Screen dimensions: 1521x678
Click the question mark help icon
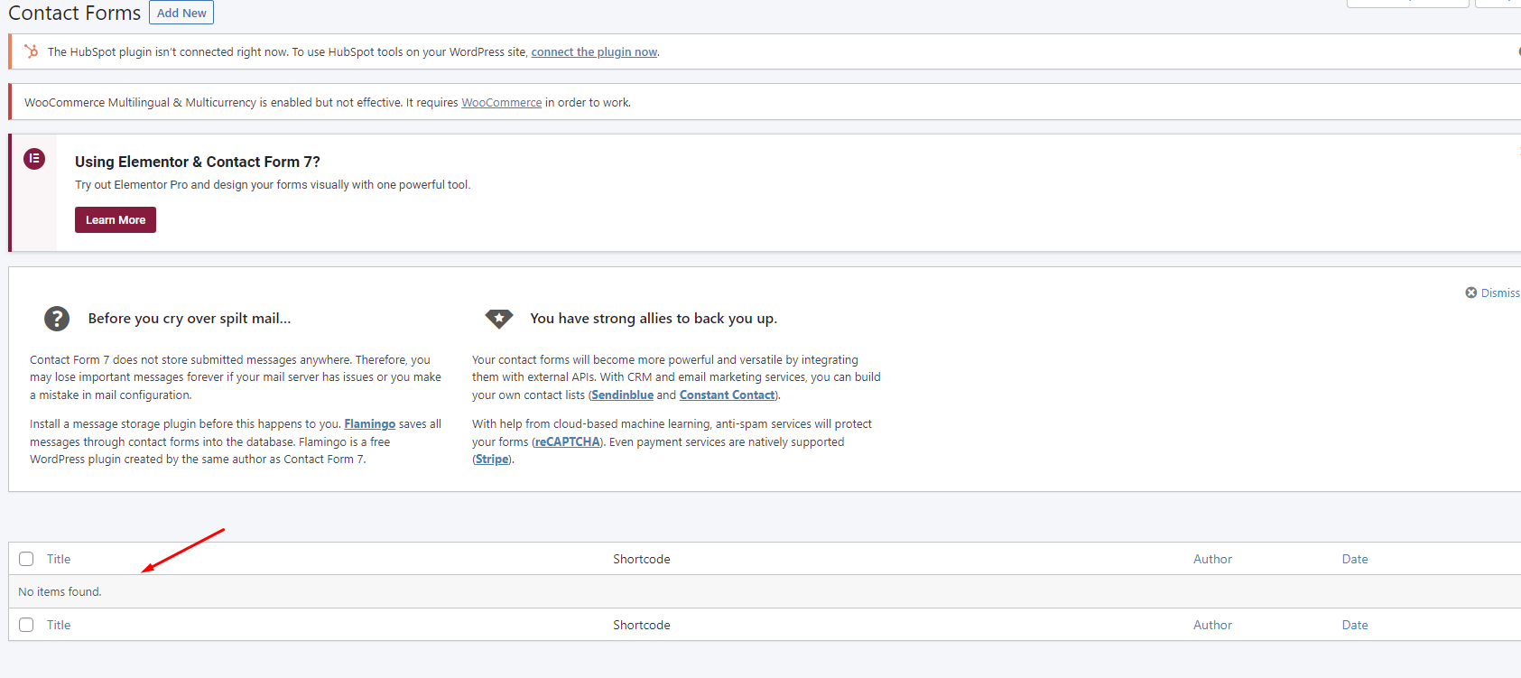tap(57, 319)
